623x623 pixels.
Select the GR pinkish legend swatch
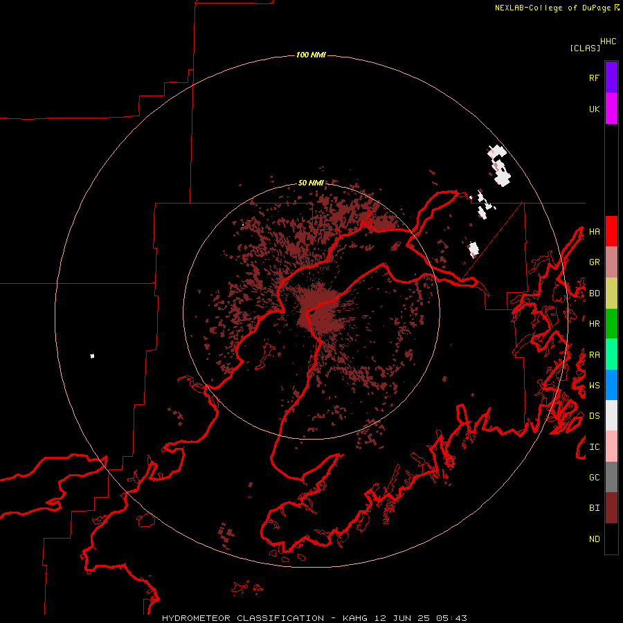pos(611,262)
